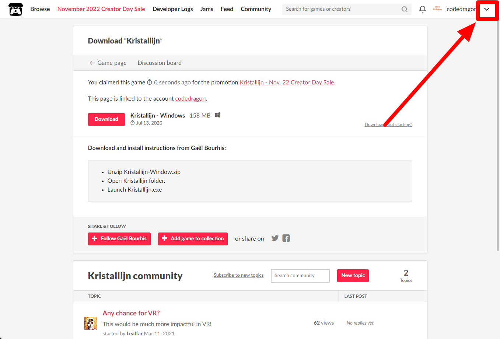Open November 2022 Creator Day Sale
This screenshot has width=500, height=339.
[x=101, y=9]
